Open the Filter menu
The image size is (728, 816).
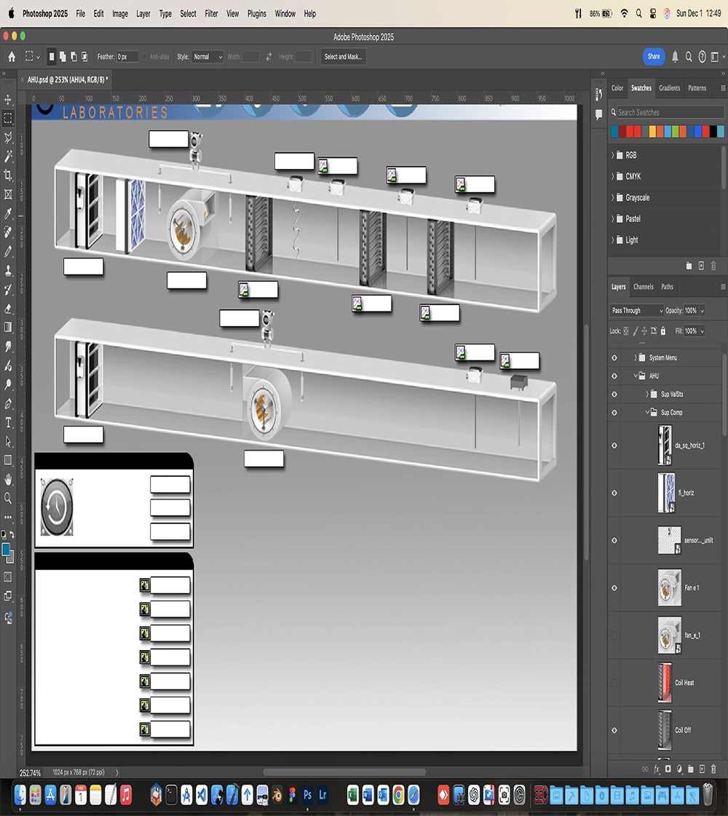coord(211,14)
